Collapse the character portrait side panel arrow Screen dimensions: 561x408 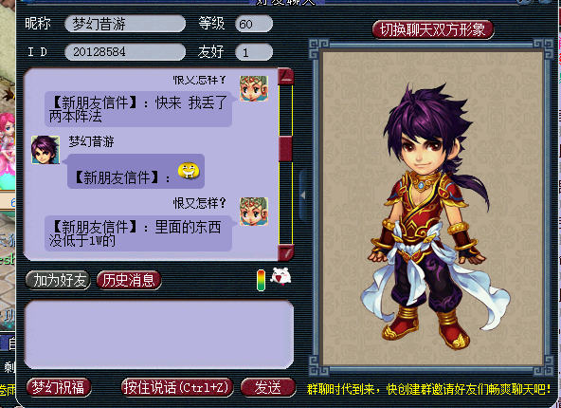coord(303,195)
